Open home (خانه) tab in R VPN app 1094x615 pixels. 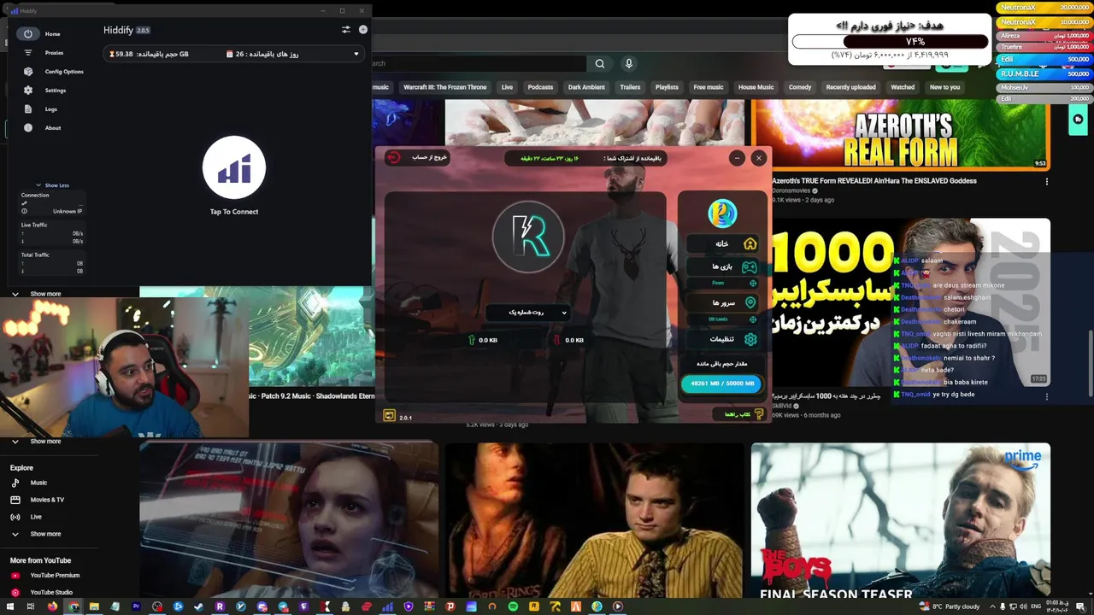pos(724,243)
